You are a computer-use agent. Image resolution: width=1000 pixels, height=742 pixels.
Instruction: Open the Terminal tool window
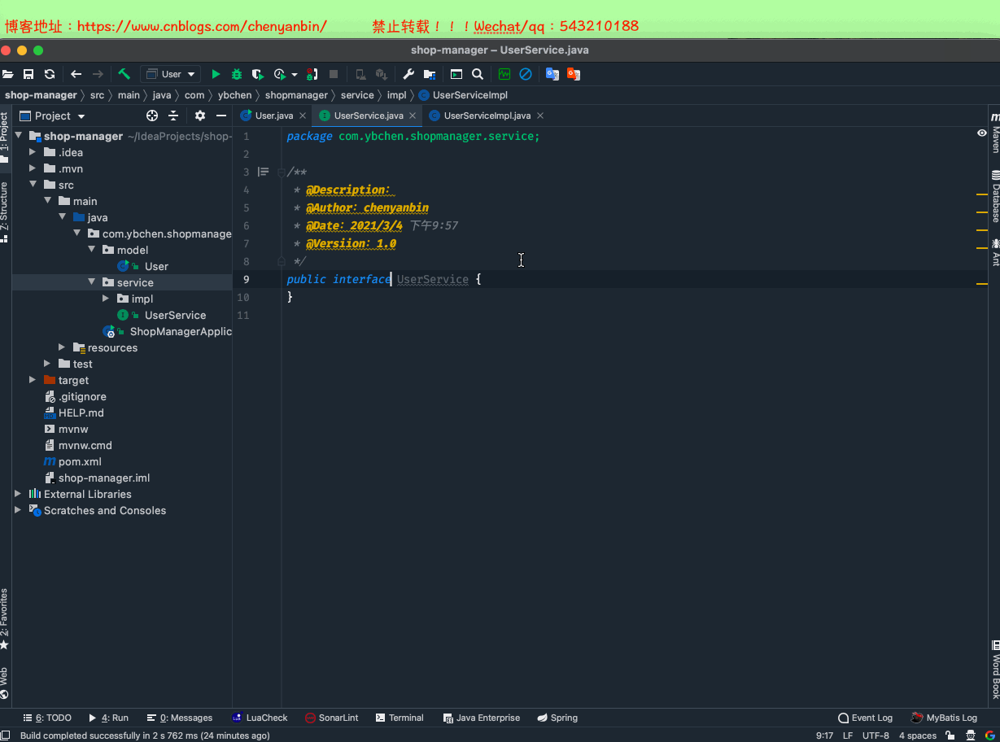pyautogui.click(x=399, y=718)
